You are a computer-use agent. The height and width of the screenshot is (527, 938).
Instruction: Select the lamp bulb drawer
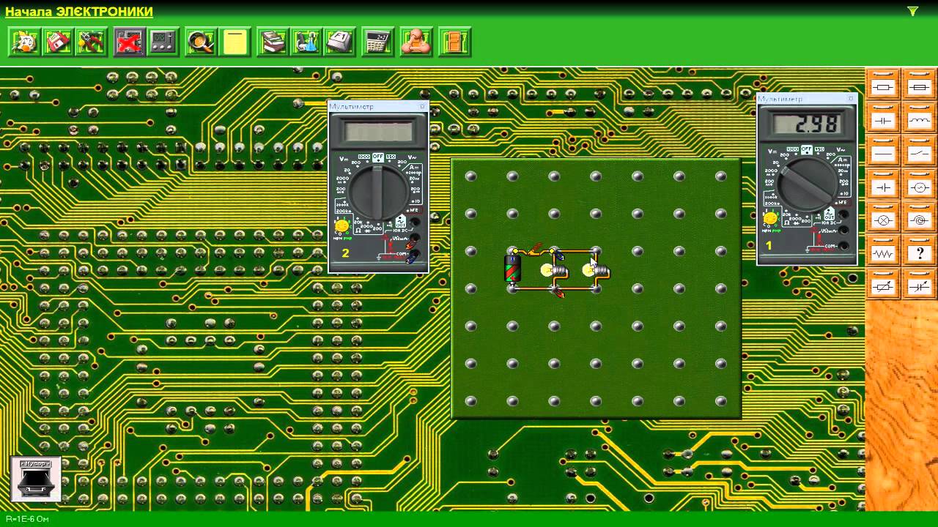pos(885,219)
